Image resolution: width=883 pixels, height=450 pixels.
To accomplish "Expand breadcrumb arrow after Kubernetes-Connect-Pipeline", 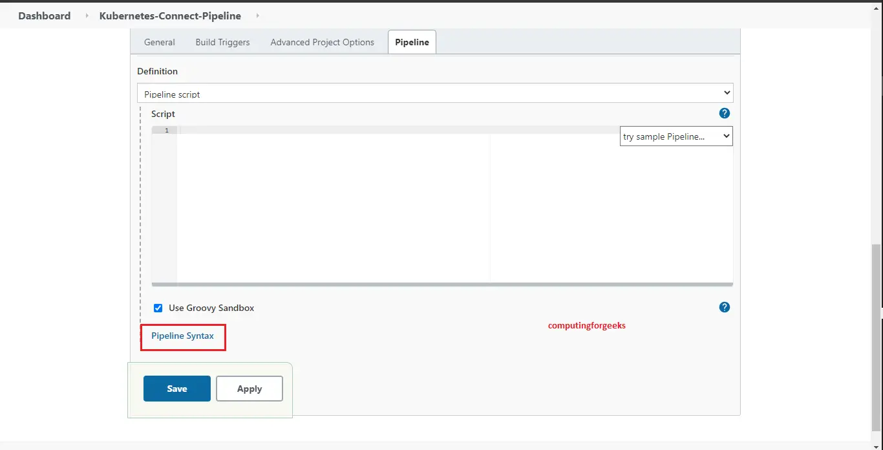I will point(257,16).
